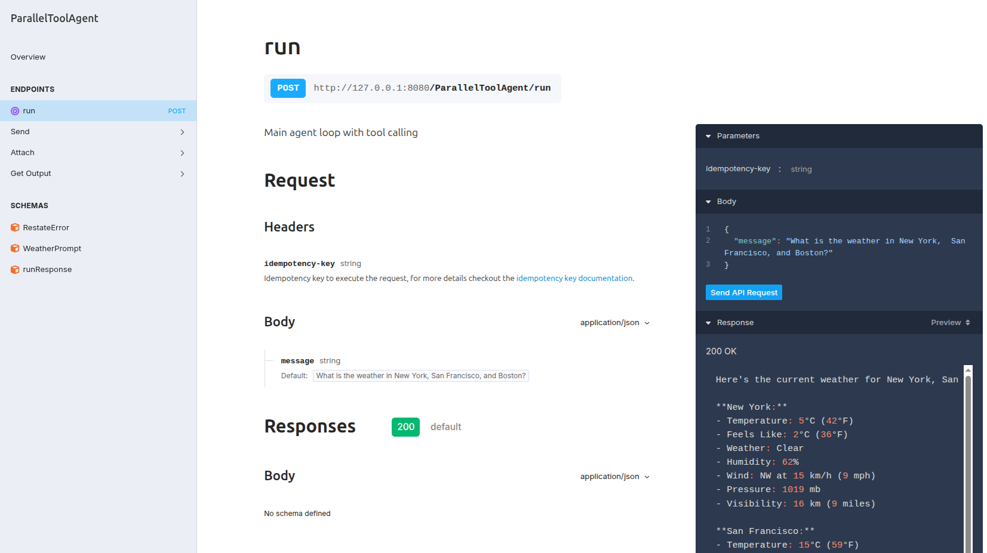The height and width of the screenshot is (553, 987).
Task: Toggle the Preview mode in Response panel
Action: click(946, 322)
